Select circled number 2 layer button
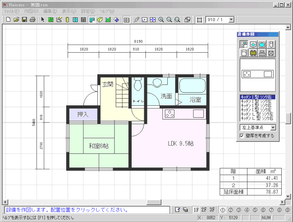This screenshot has width=293, height=222. coord(230,210)
